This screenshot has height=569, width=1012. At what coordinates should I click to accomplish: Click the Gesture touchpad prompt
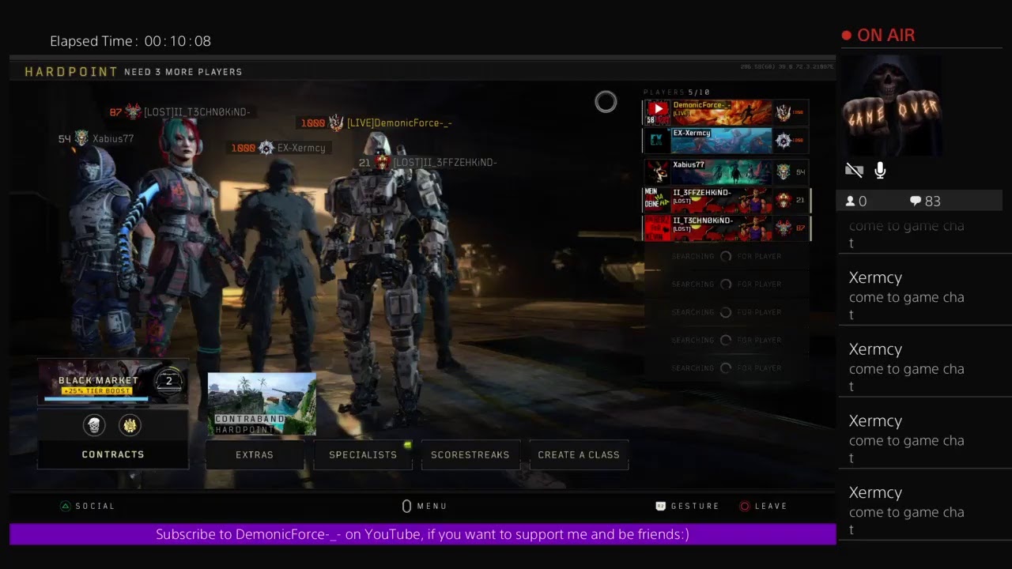[x=687, y=506]
